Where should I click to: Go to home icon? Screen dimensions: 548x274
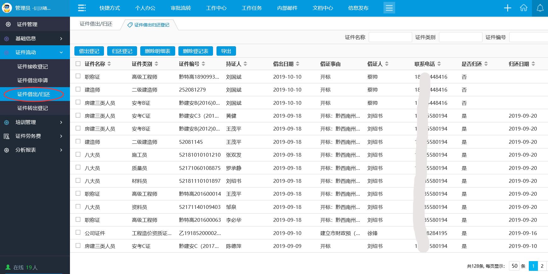point(523,8)
